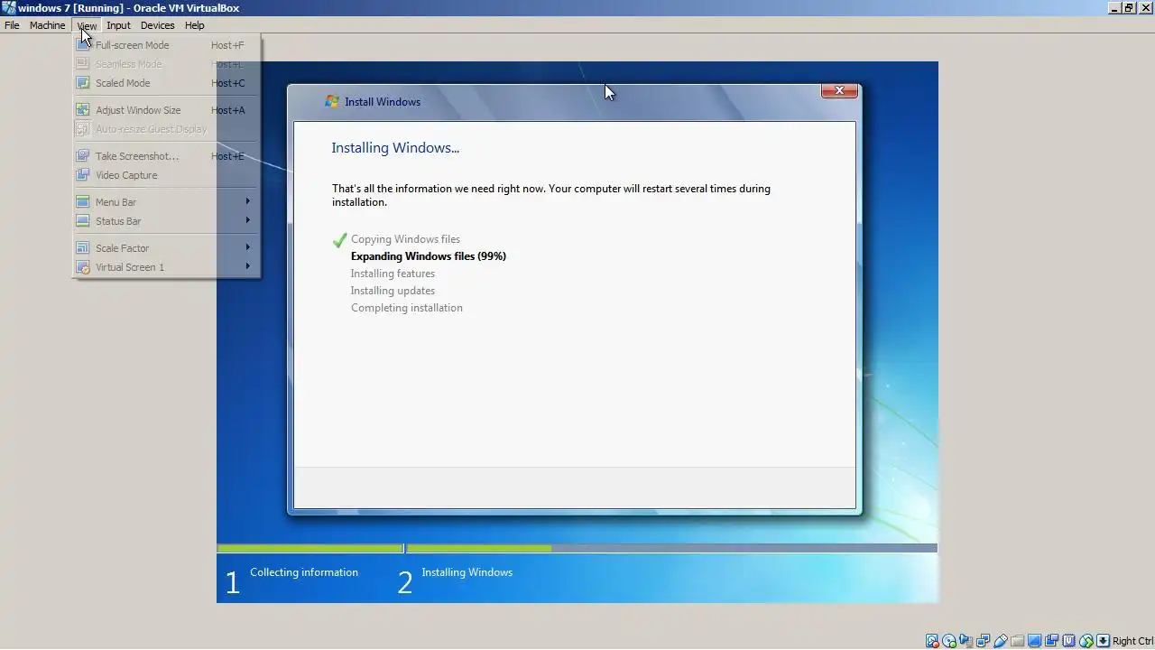Viewport: 1155px width, 650px height.
Task: Close the Install Windows dialog
Action: (x=839, y=90)
